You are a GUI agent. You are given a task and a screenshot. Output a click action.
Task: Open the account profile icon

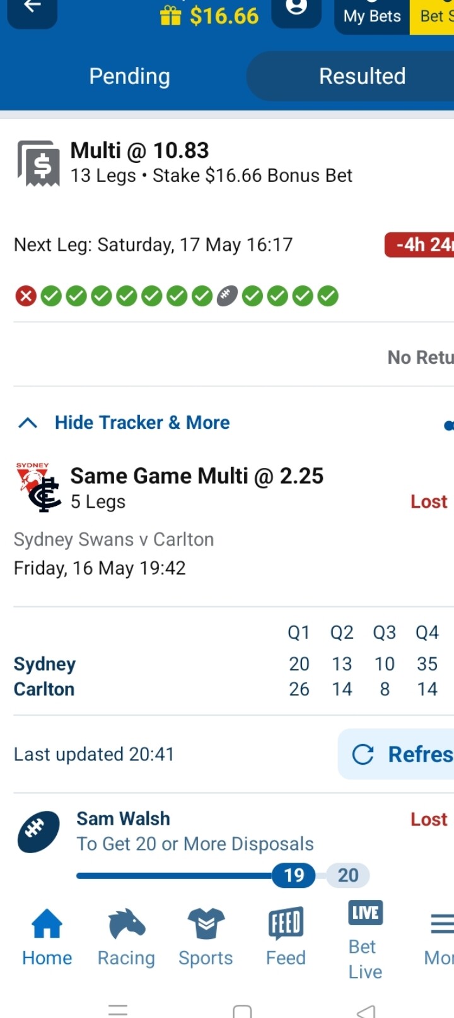(x=296, y=9)
